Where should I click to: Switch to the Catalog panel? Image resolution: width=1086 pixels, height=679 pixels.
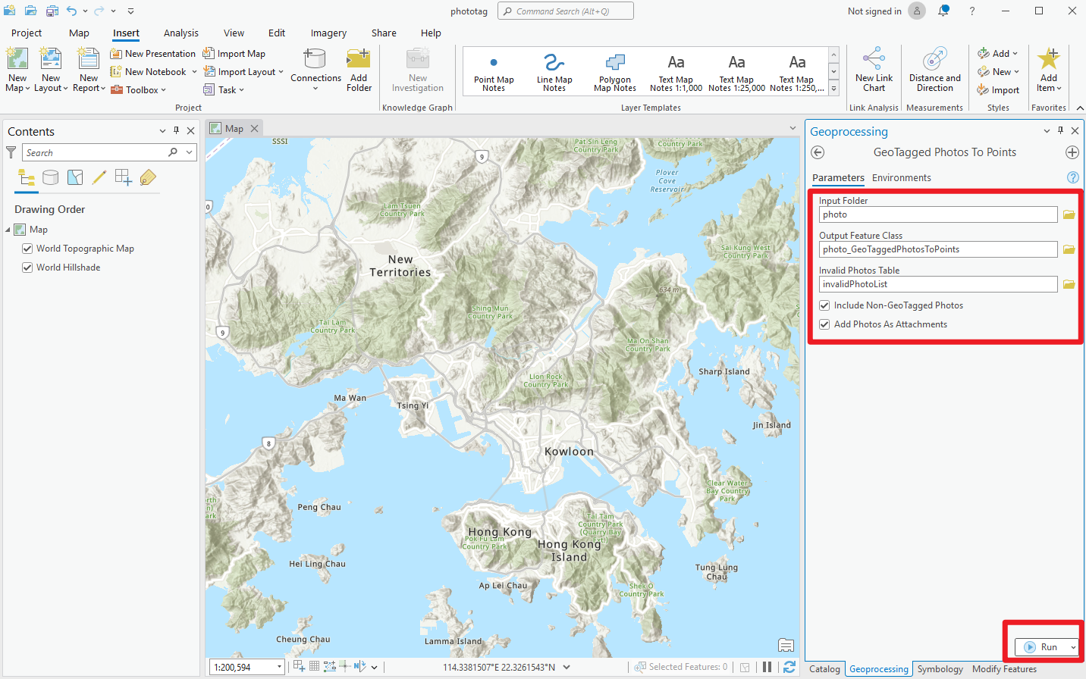824,669
